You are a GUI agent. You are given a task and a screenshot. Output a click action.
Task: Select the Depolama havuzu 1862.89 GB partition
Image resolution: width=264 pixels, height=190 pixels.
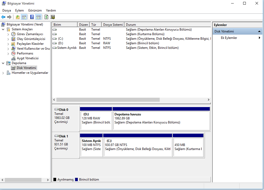tap(161, 120)
